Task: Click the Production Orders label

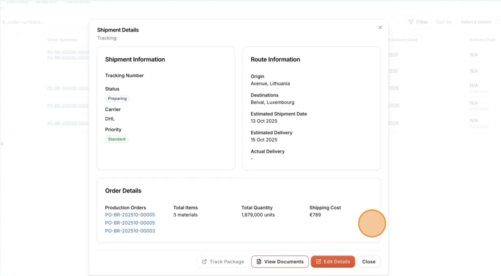Action: pyautogui.click(x=125, y=208)
